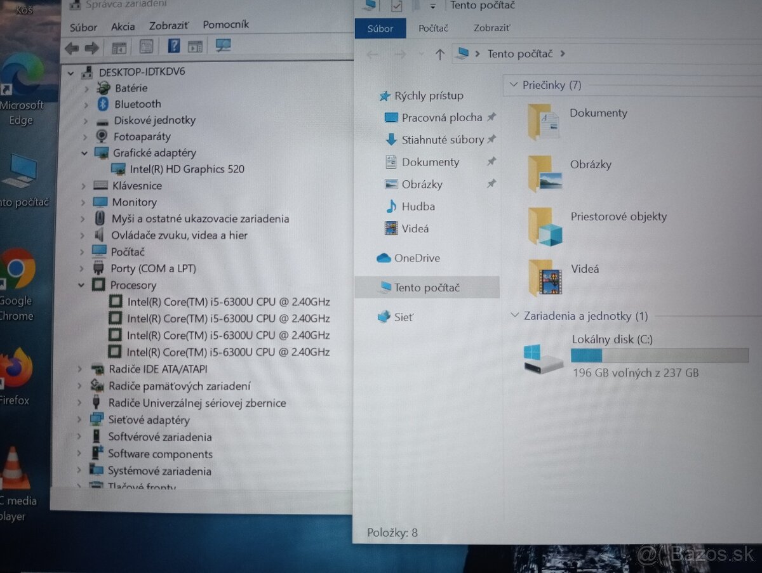Open Properties icon in Device Manager toolbar

pos(146,47)
